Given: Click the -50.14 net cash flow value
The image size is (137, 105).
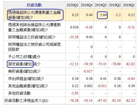Looking at the screenshot, I should tap(88, 100).
